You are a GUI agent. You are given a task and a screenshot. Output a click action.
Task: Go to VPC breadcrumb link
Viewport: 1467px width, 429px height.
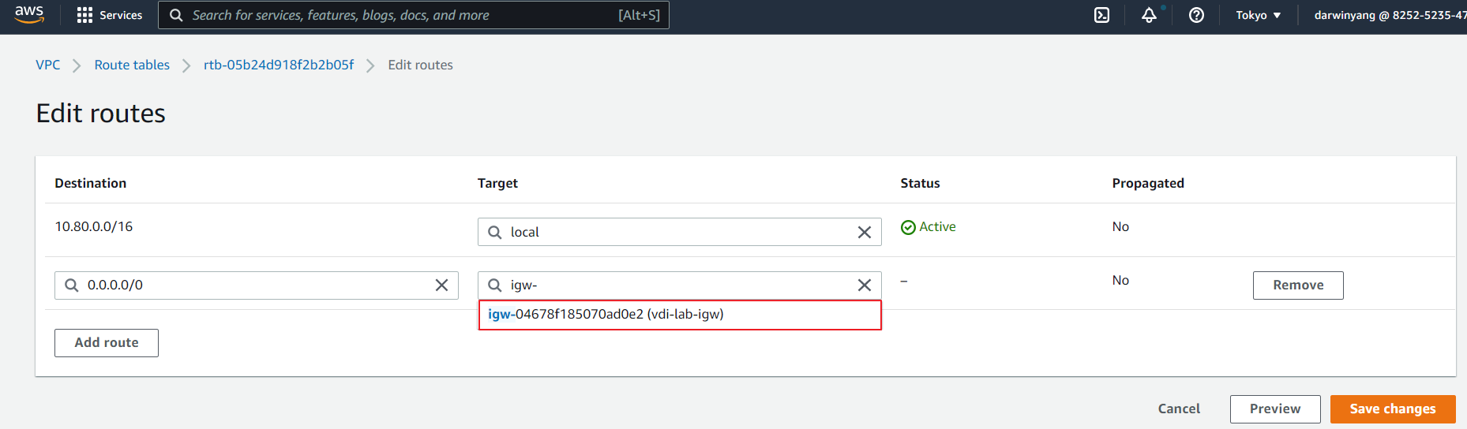(47, 65)
